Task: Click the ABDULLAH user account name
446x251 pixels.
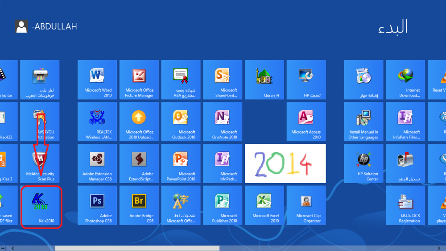Action: [x=54, y=27]
